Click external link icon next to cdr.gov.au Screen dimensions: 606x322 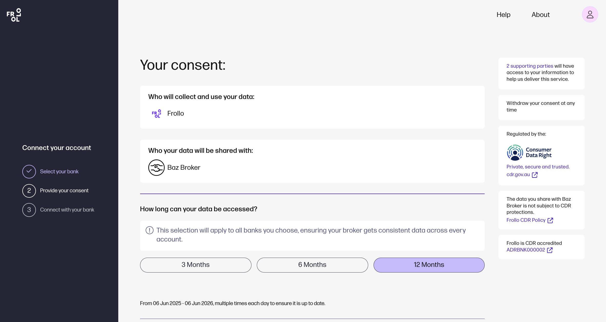535,175
